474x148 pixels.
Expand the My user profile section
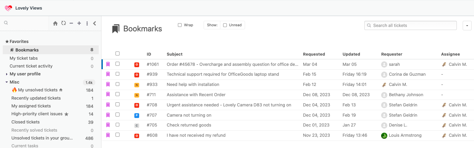click(7, 74)
